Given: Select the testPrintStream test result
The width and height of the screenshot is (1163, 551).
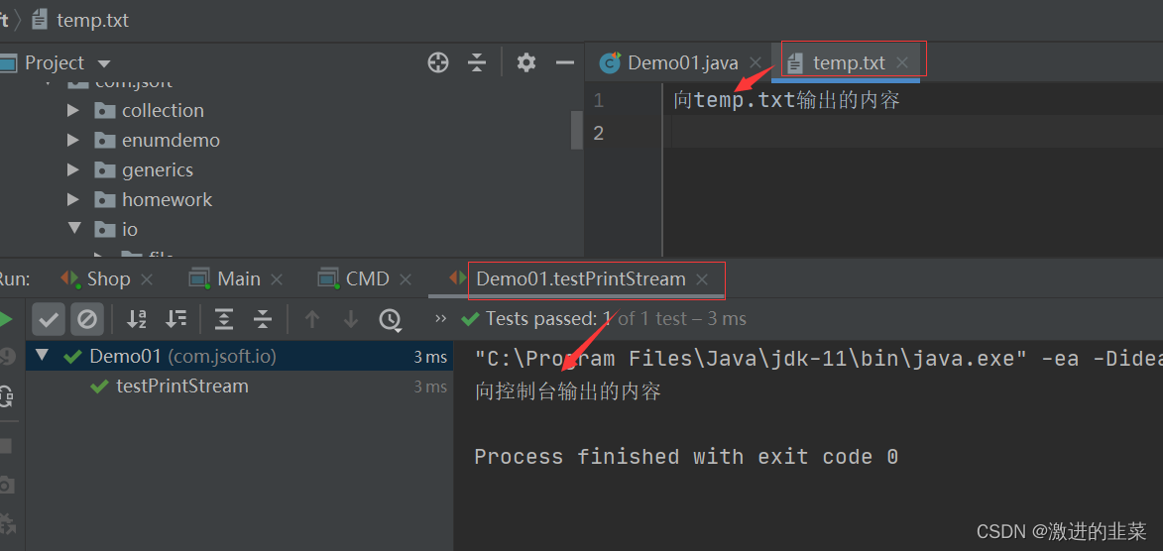Looking at the screenshot, I should coord(181,386).
